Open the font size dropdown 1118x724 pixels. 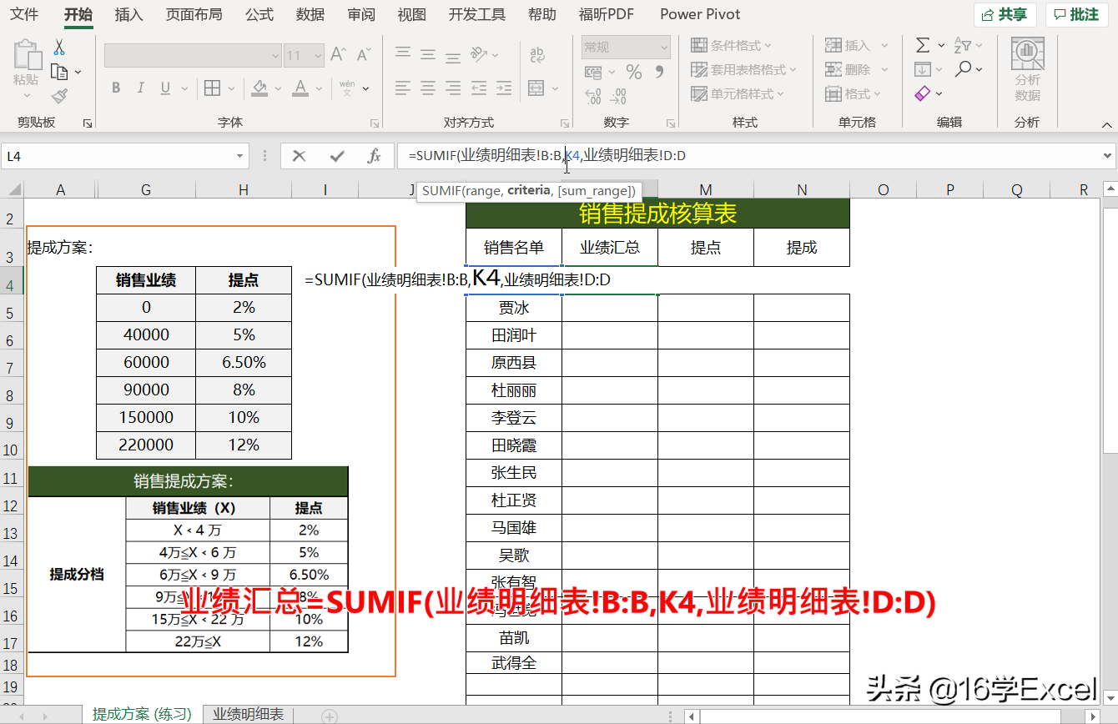316,56
